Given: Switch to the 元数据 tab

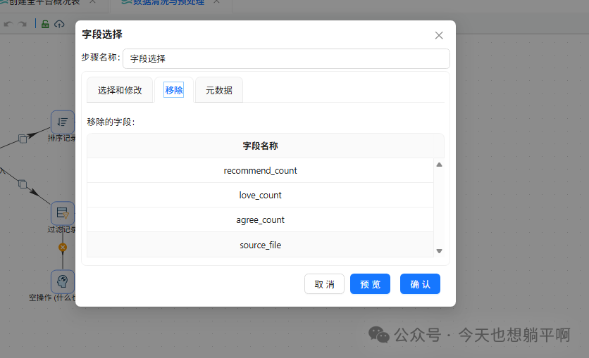Looking at the screenshot, I should click(219, 90).
